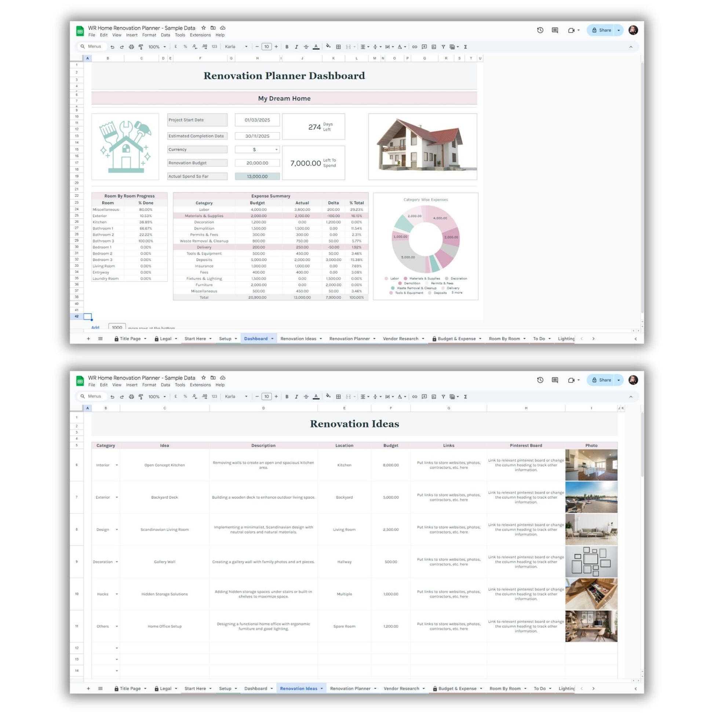
Task: Click the Gallery Wall photo thumbnail
Action: pyautogui.click(x=591, y=562)
